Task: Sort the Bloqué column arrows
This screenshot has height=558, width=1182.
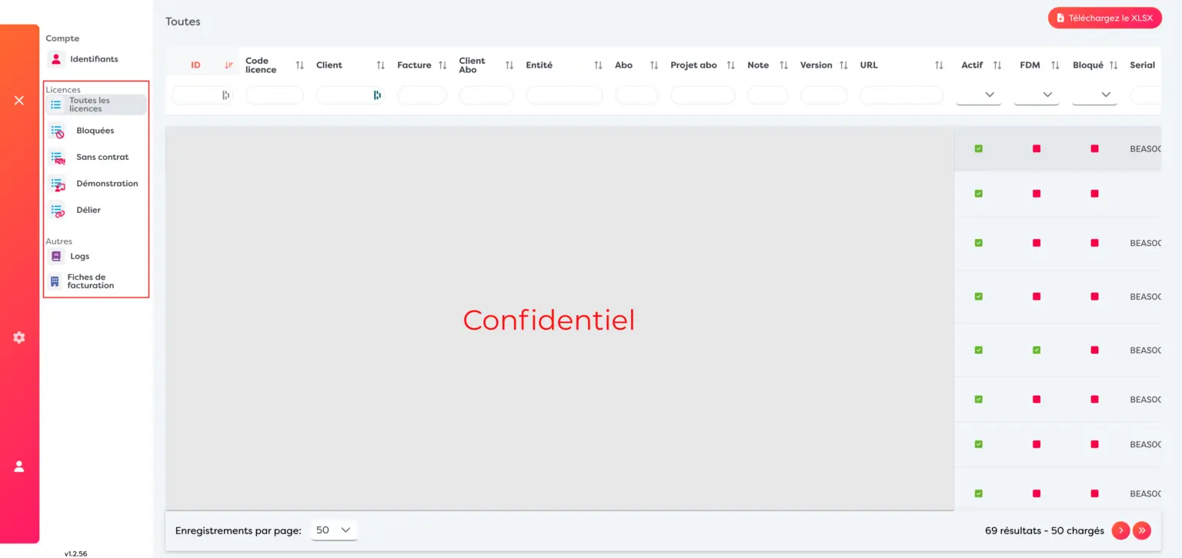Action: [x=1114, y=65]
